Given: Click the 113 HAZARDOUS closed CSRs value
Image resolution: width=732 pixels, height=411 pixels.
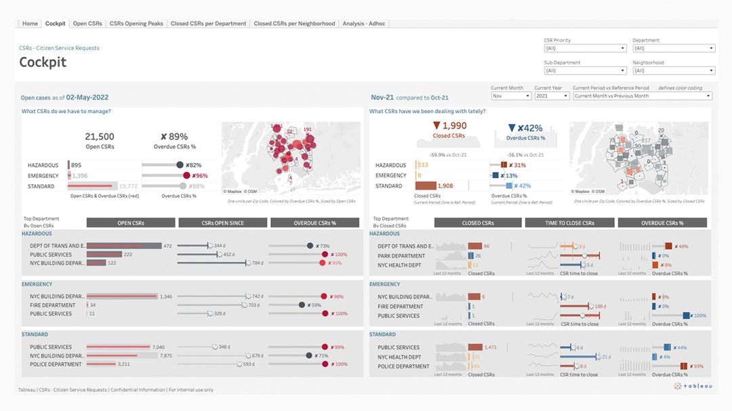Looking at the screenshot, I should 424,165.
